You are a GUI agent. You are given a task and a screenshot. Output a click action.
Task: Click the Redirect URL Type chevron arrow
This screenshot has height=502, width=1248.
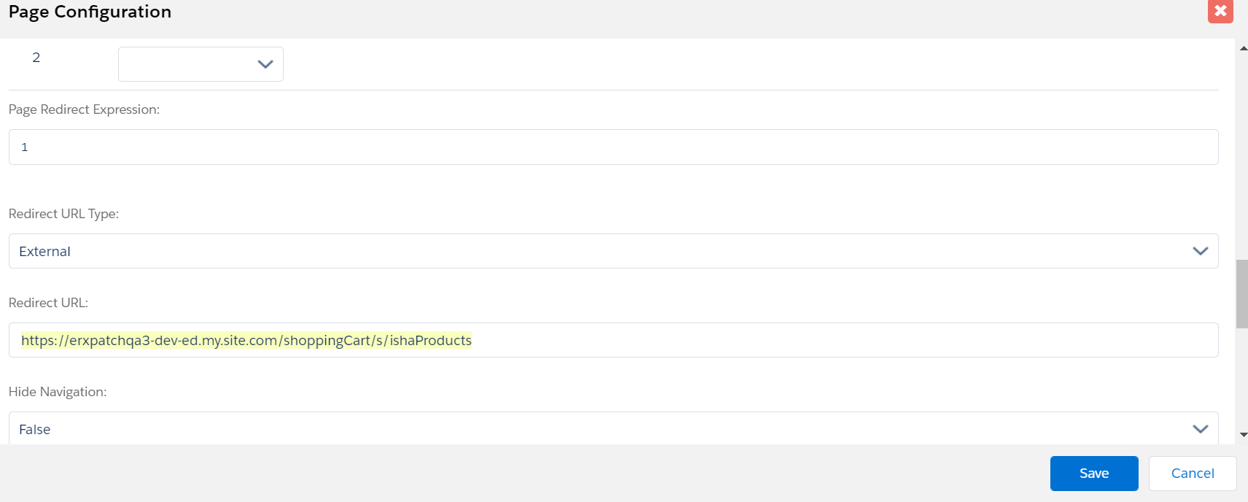coord(1200,251)
